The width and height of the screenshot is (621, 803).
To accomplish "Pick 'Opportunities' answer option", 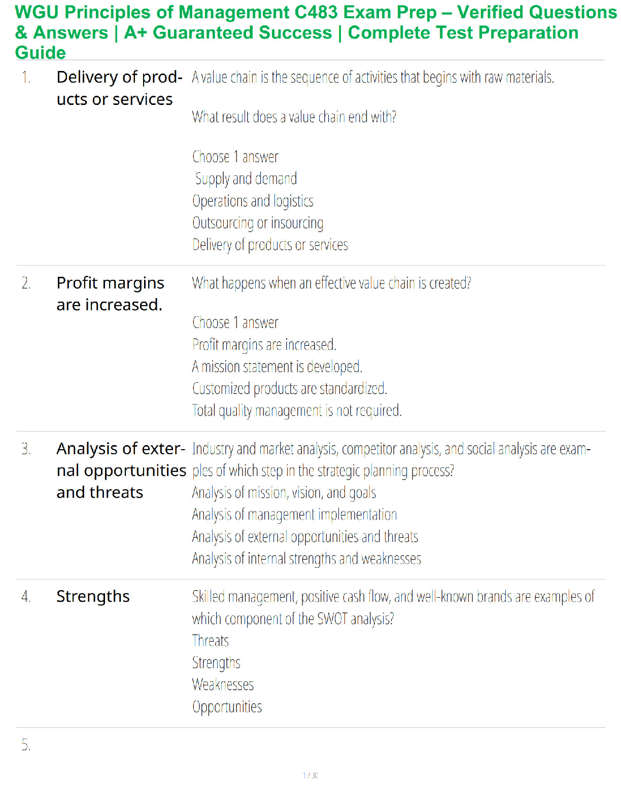I will pyautogui.click(x=227, y=707).
